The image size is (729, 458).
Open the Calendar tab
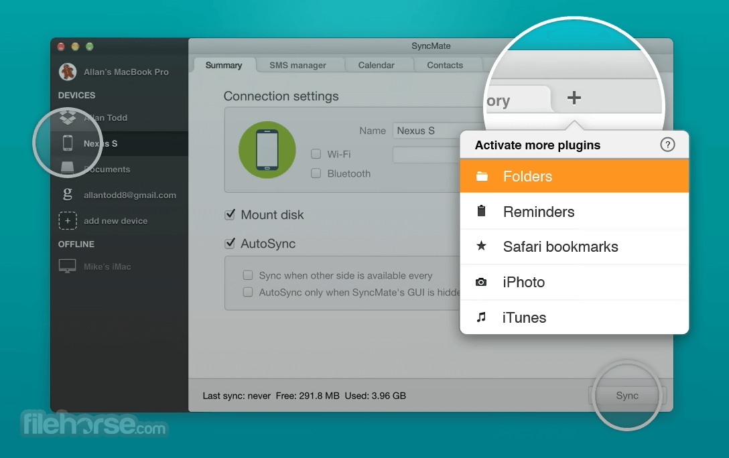377,65
